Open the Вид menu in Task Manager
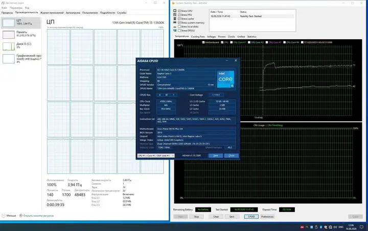This screenshot has width=368, height=231. pos(27,8)
